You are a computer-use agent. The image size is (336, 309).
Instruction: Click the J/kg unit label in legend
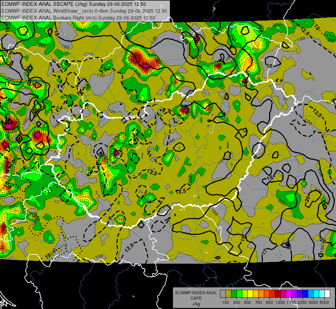coord(196,304)
